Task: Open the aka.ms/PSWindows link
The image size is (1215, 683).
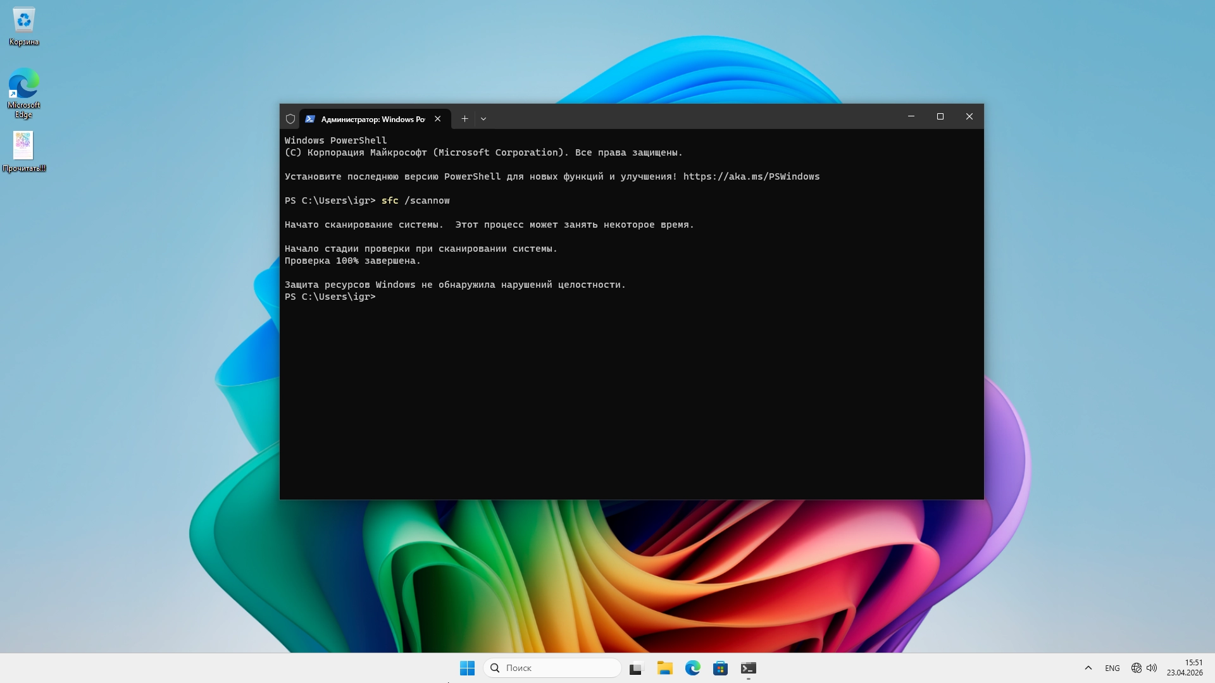Action: [x=751, y=176]
